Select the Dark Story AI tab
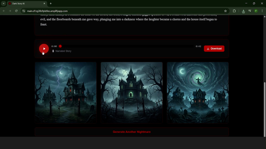Viewport: 266px width, 149px height. tap(27, 4)
